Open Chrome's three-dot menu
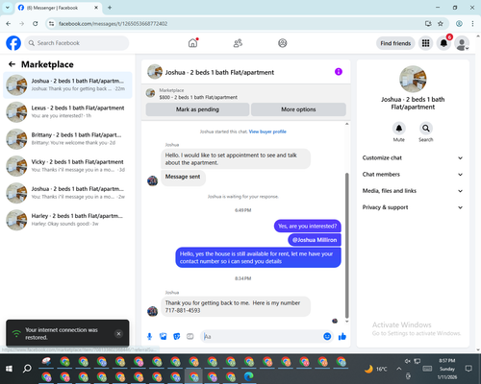The width and height of the screenshot is (481, 384). click(472, 24)
